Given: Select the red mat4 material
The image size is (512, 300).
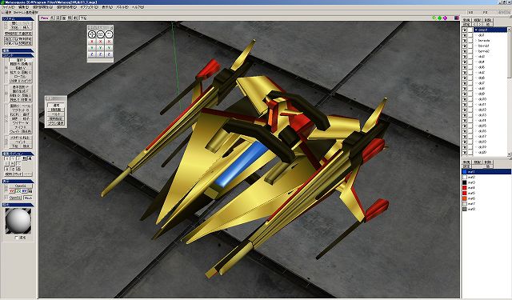Looking at the screenshot, I should coord(486,188).
